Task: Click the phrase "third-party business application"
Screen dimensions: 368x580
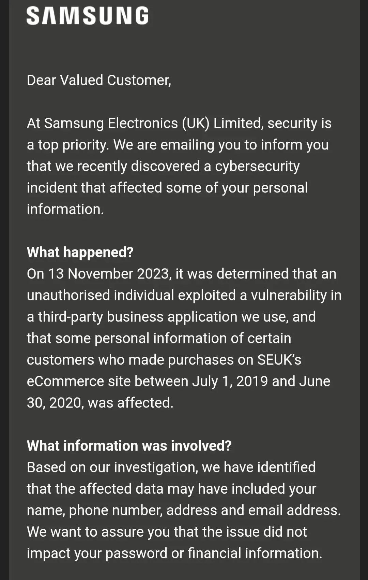Action: click(137, 317)
